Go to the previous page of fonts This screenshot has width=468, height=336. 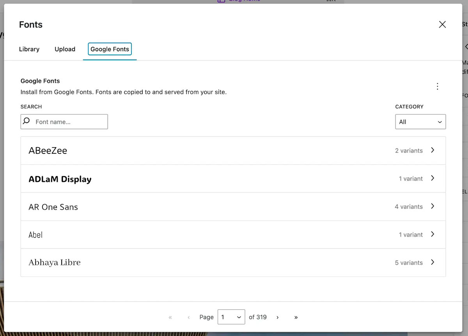point(189,317)
